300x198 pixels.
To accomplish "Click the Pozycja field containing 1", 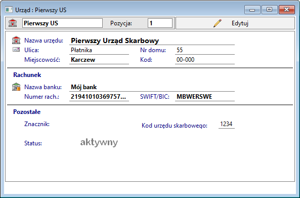I will (x=160, y=23).
